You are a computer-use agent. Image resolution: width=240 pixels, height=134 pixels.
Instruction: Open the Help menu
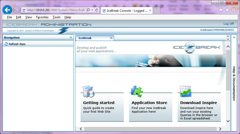point(68,17)
